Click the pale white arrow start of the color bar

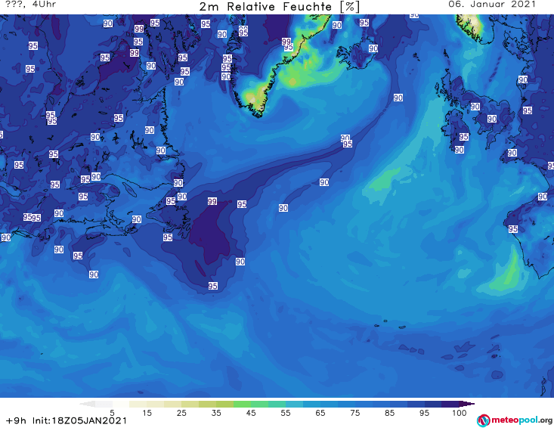(x=87, y=404)
